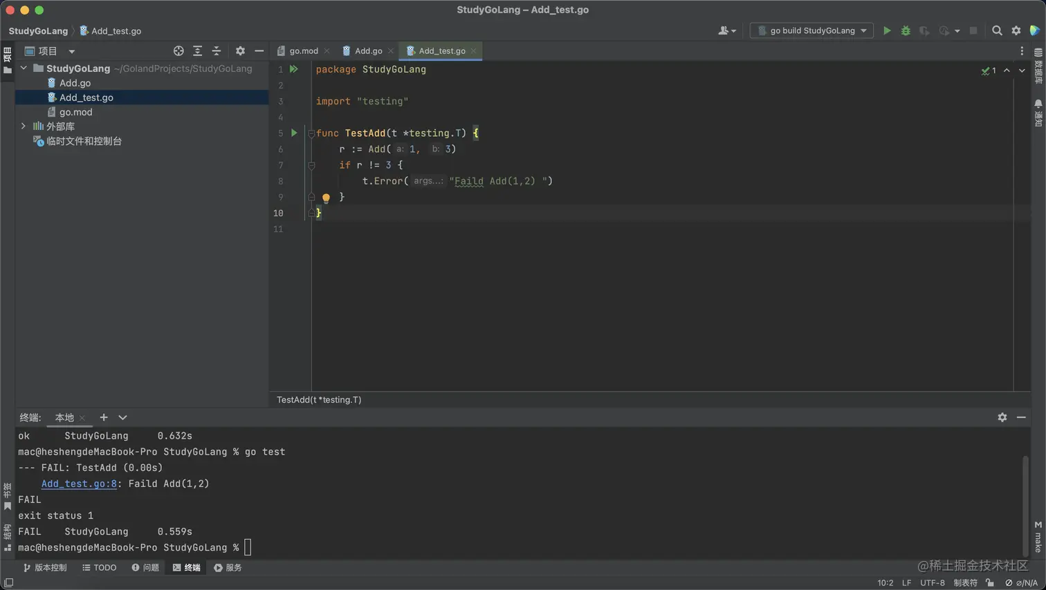Screen dimensions: 1046x590
Task: Open go.mod in project tree
Action: (75, 112)
